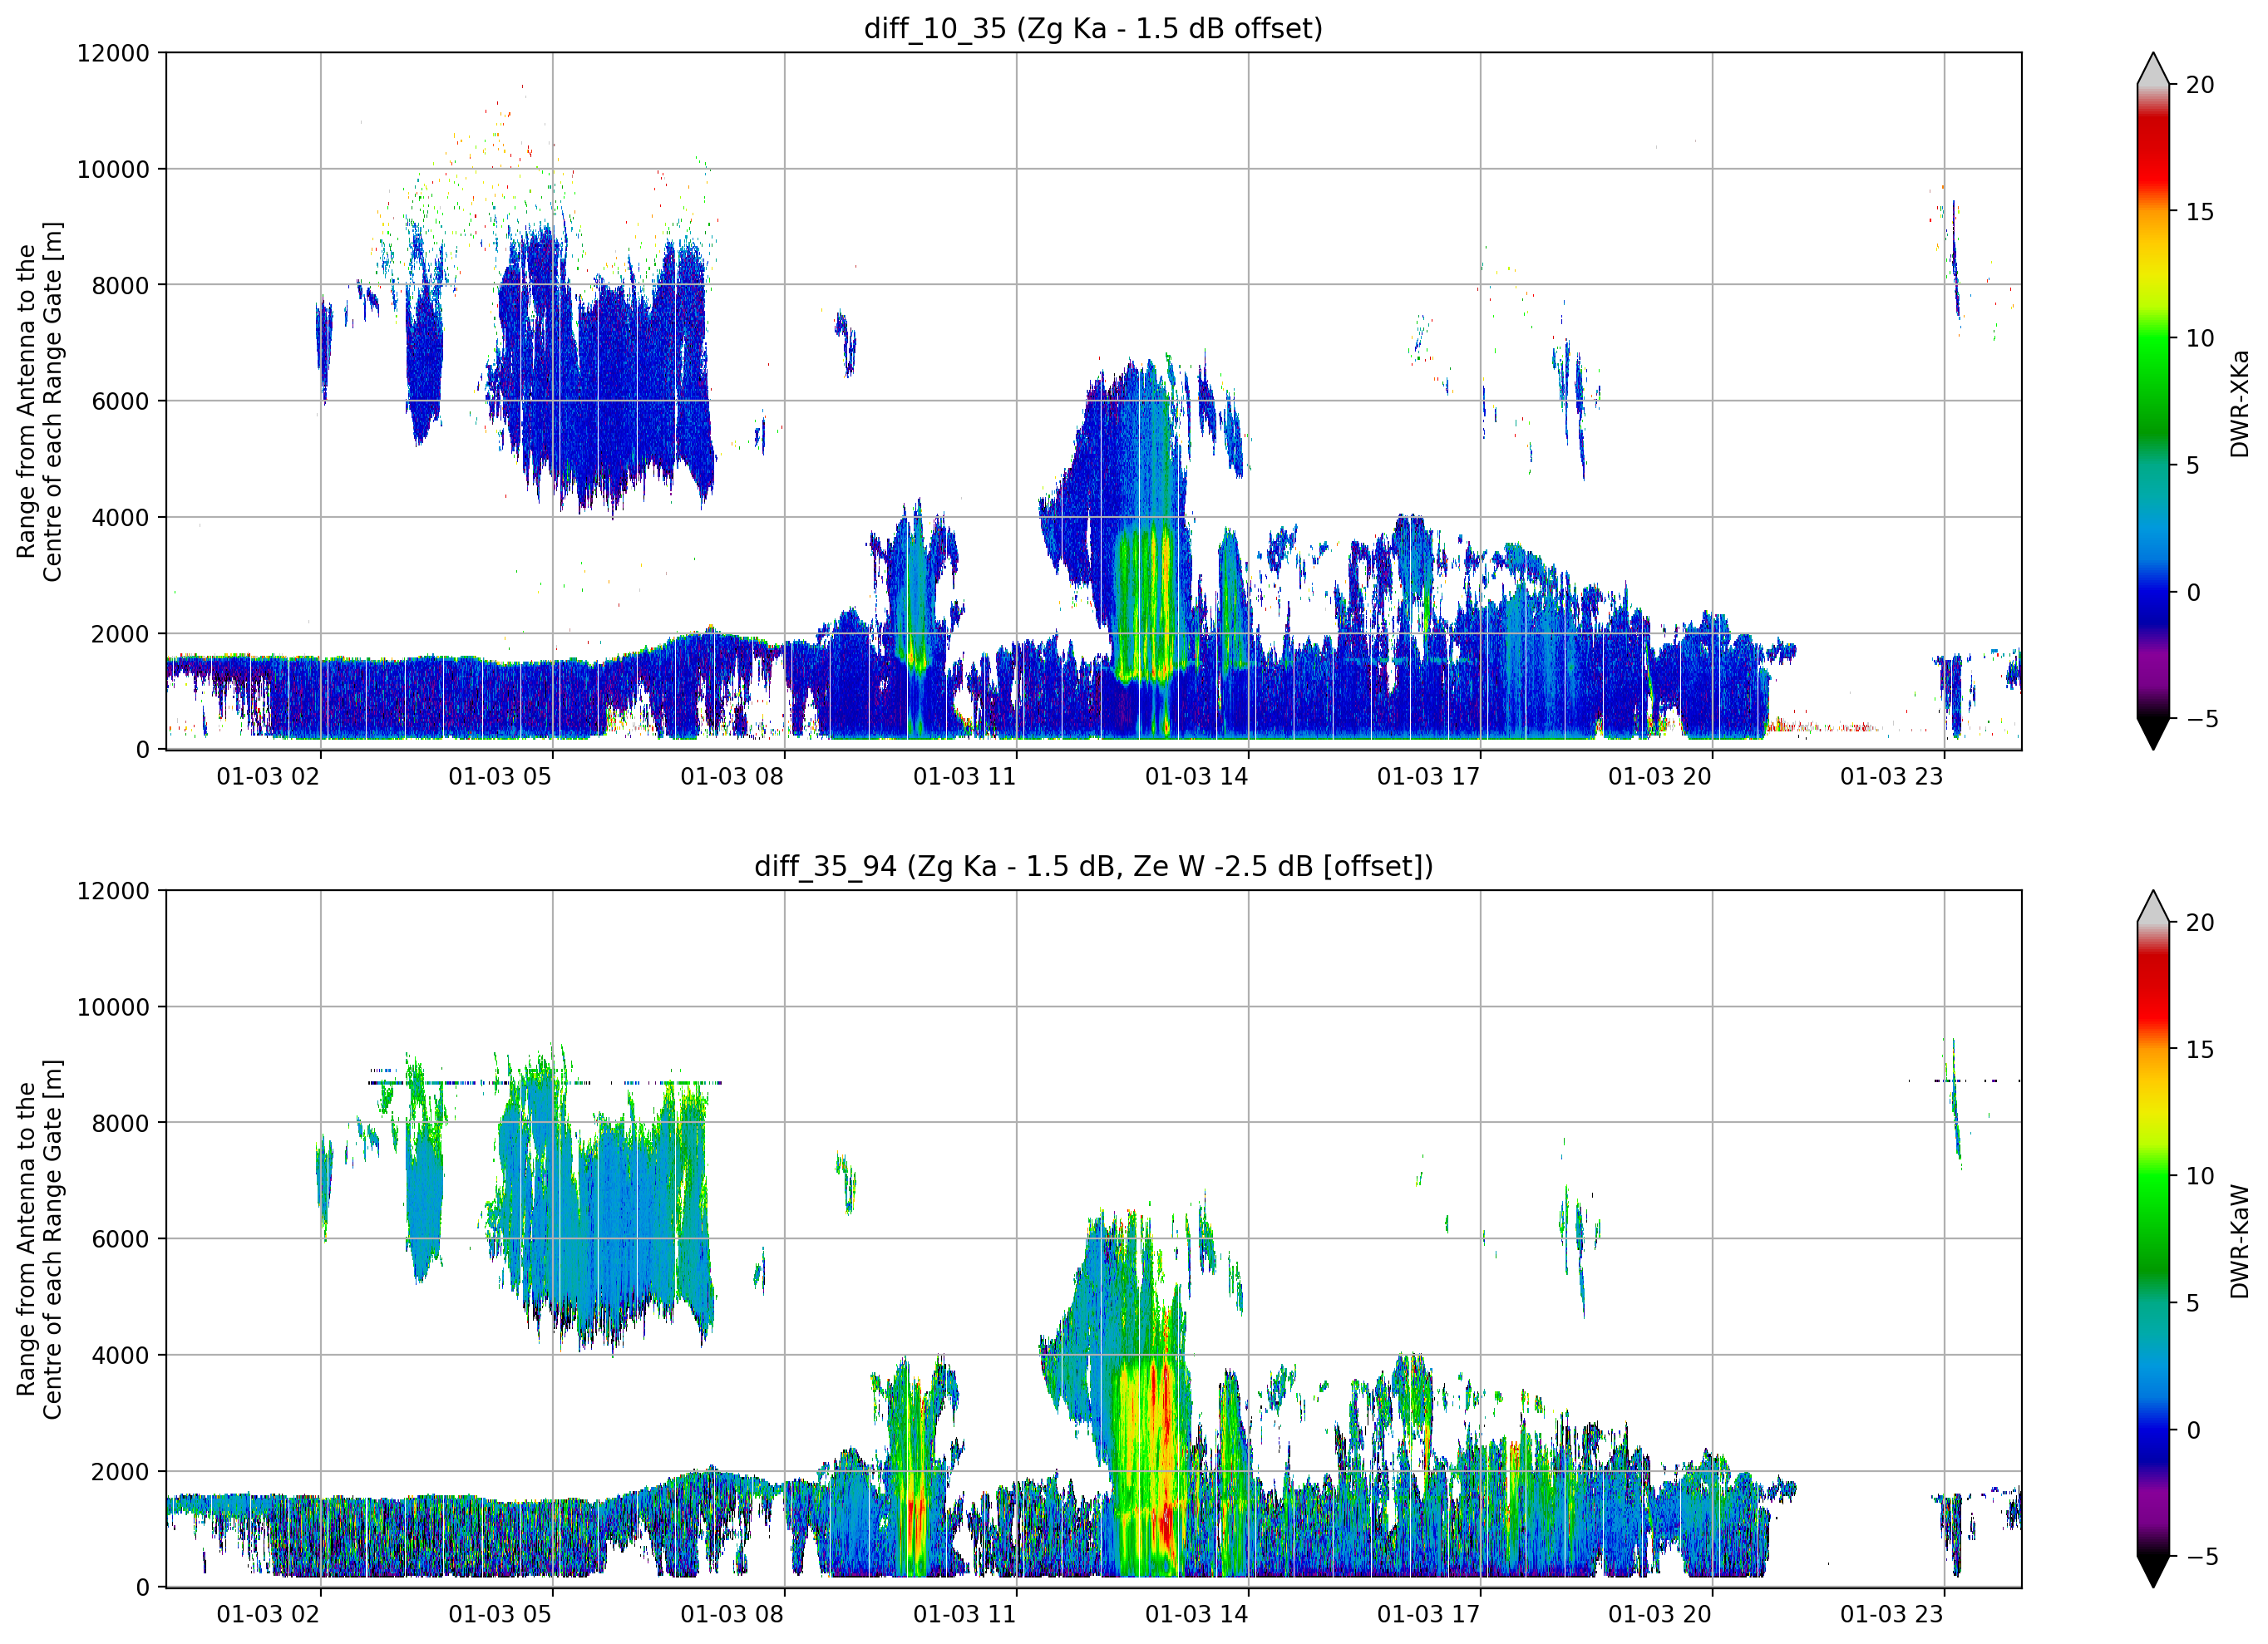2268x1644 pixels.
Task: Click the '01-03 02' x-tick on the bottom plot
Action: click(268, 1614)
